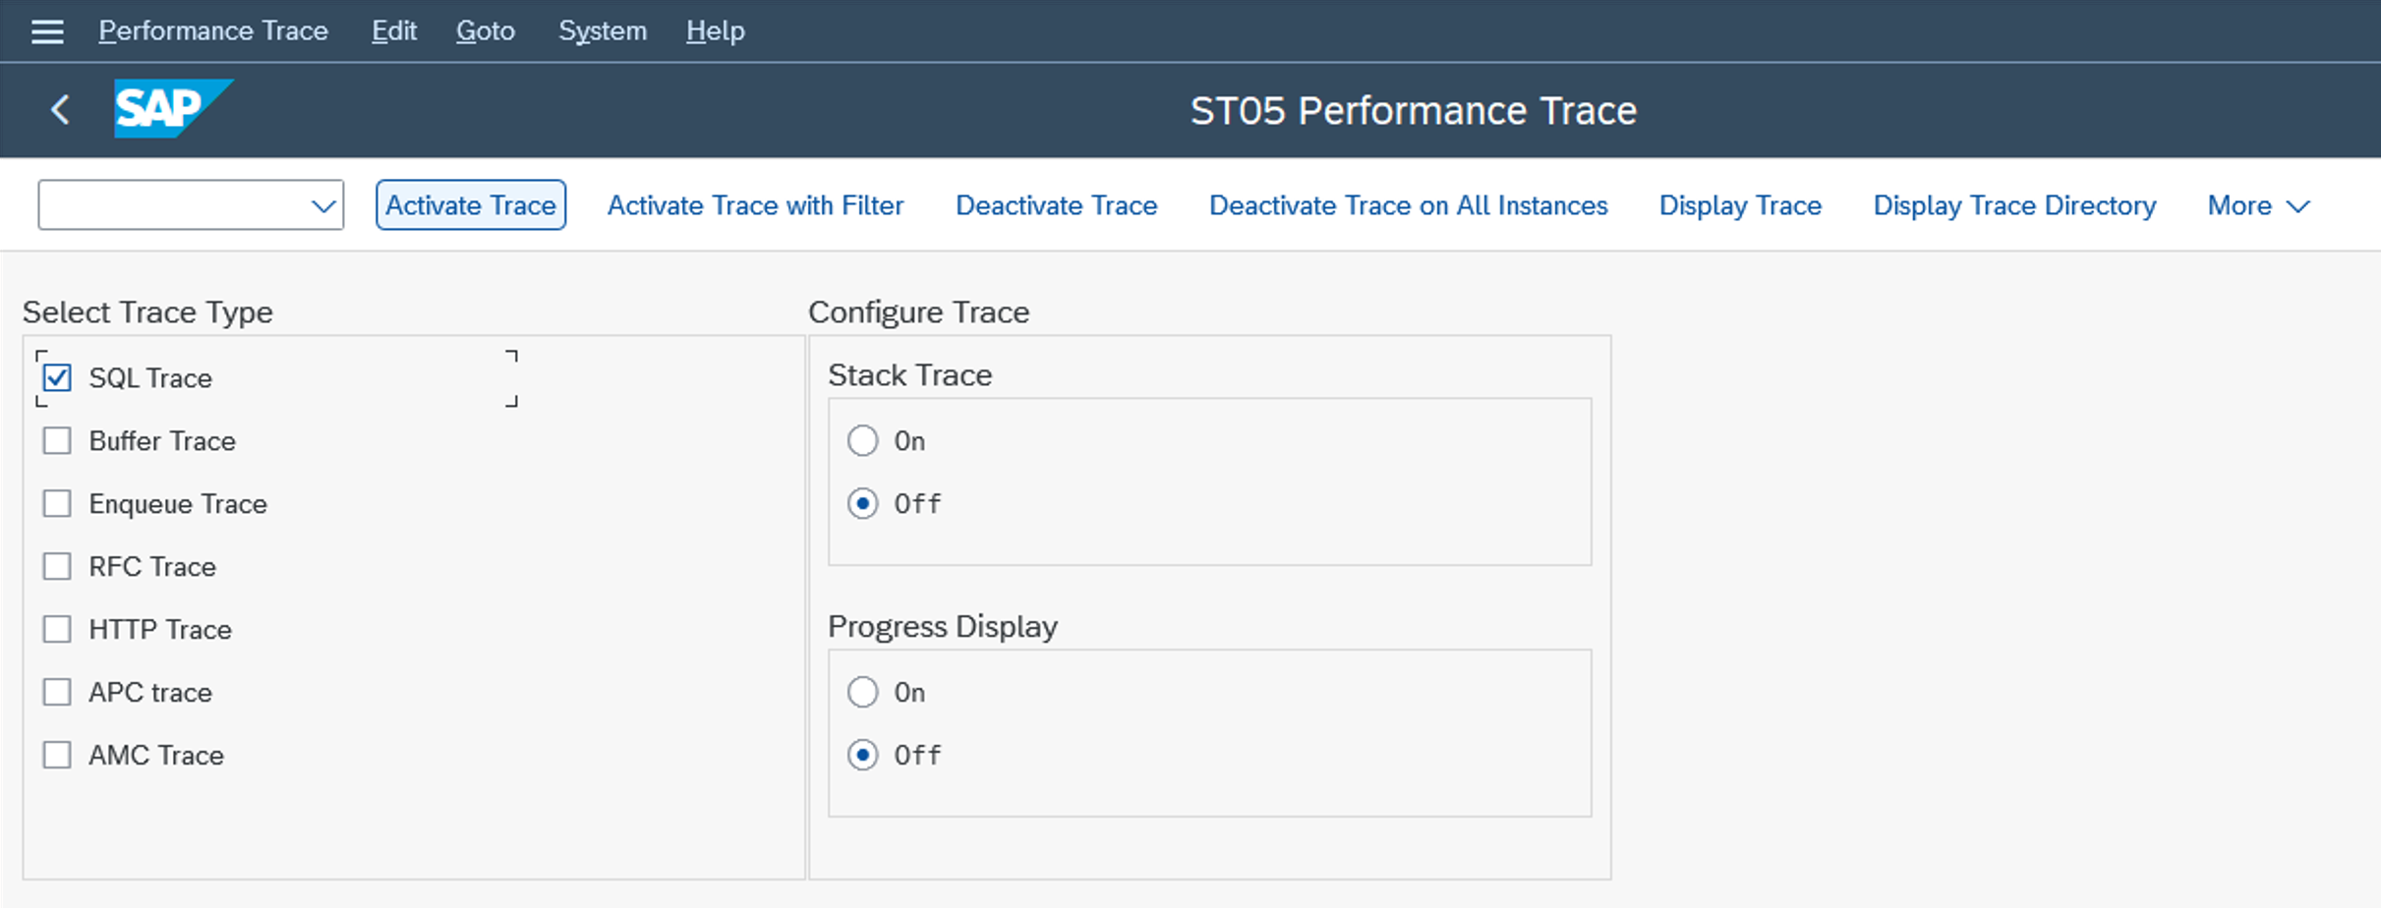
Task: Turn Stack Trace On
Action: (863, 440)
